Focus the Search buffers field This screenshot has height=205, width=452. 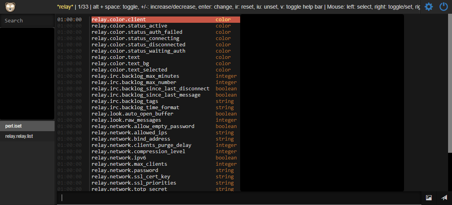(28, 20)
